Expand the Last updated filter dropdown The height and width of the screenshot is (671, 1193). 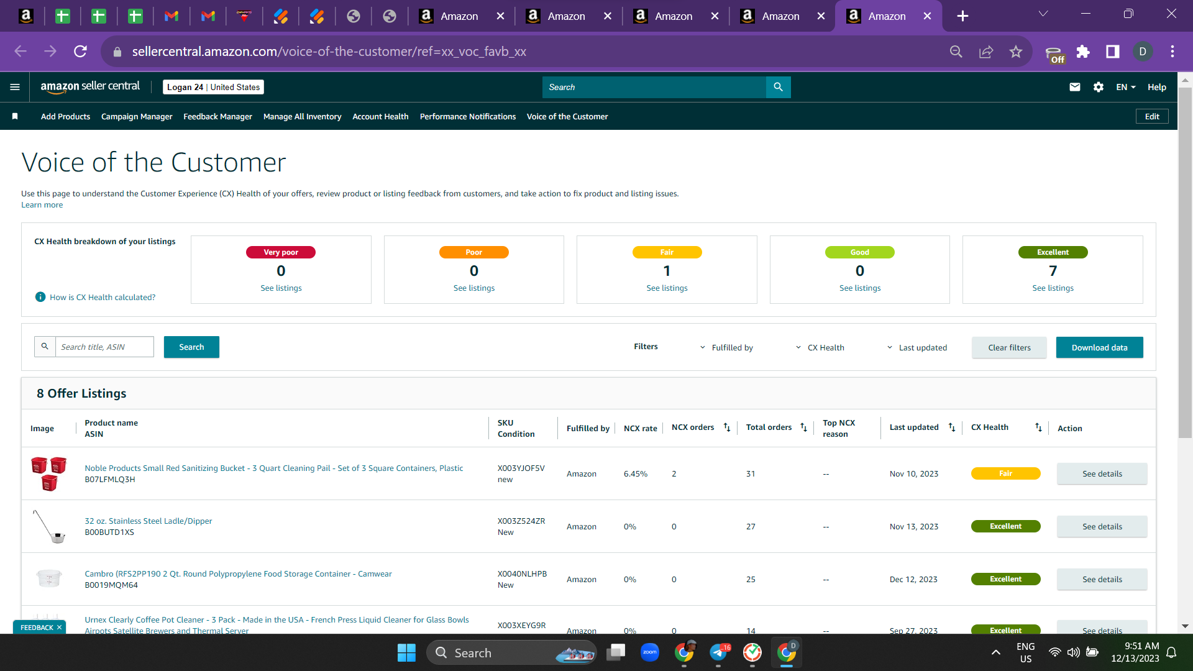point(916,347)
